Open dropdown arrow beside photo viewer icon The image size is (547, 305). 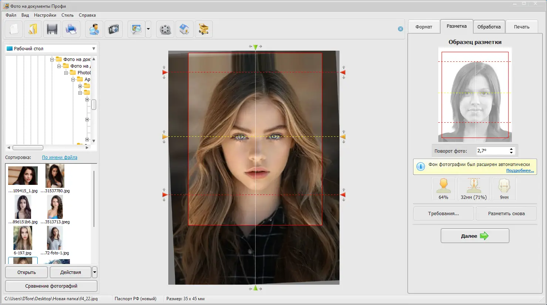[148, 29]
